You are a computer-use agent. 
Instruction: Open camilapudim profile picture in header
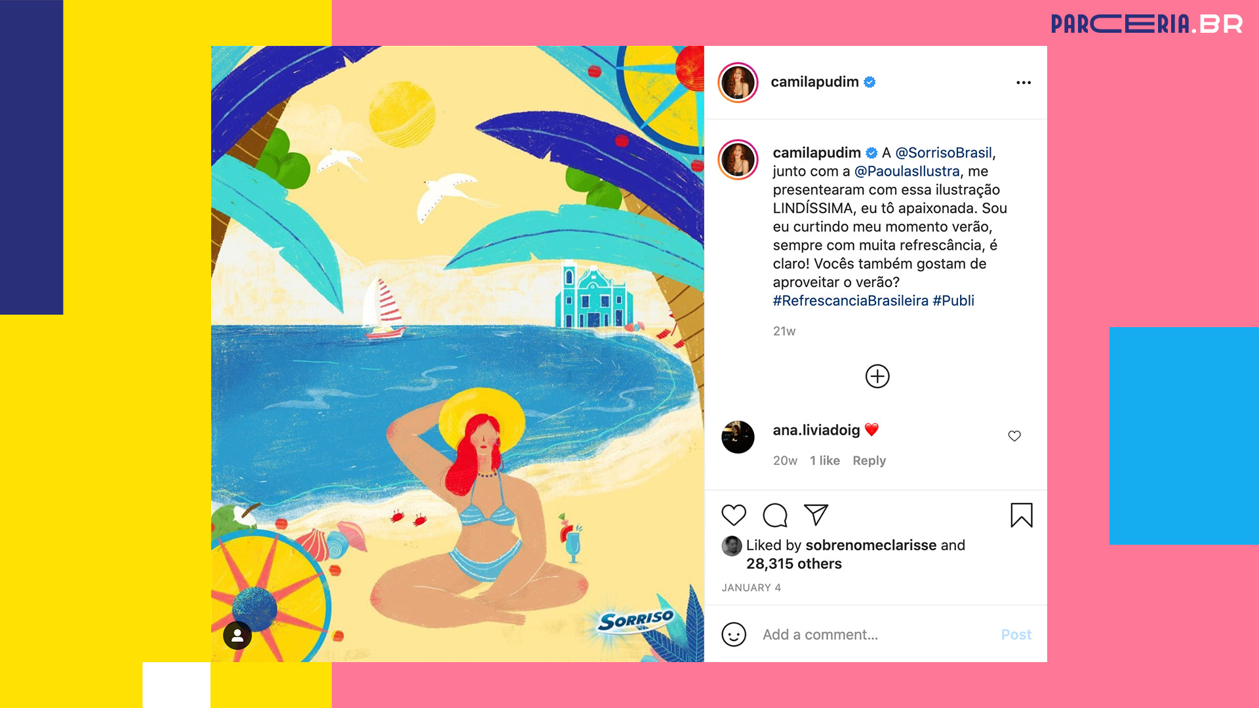coord(738,83)
